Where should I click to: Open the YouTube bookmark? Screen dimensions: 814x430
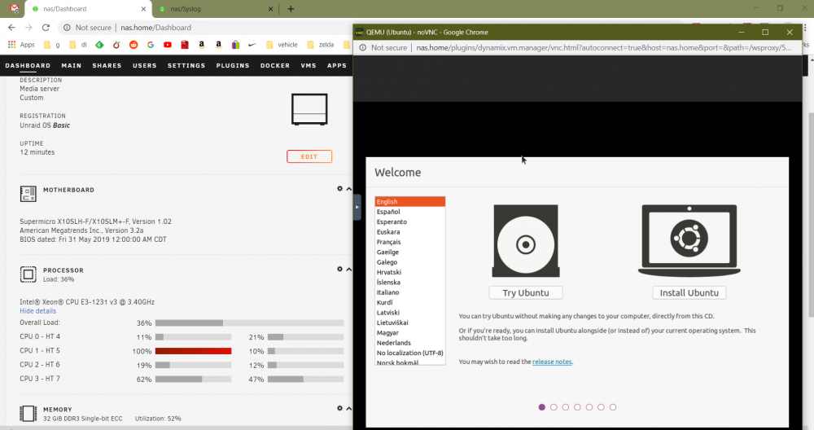[x=168, y=45]
